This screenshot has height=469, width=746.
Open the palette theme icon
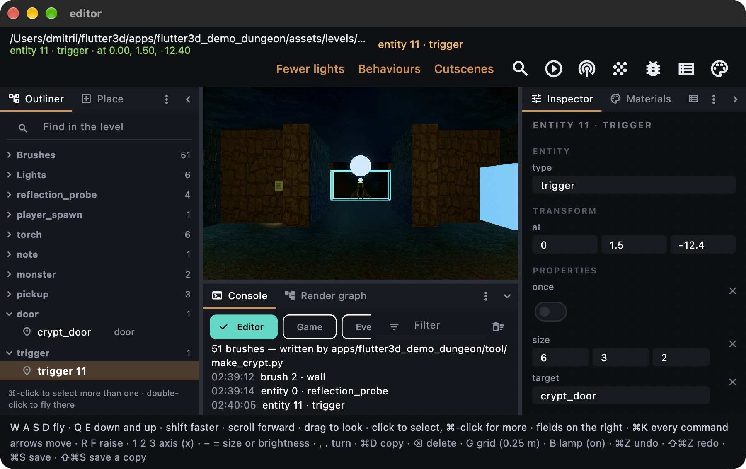(719, 68)
